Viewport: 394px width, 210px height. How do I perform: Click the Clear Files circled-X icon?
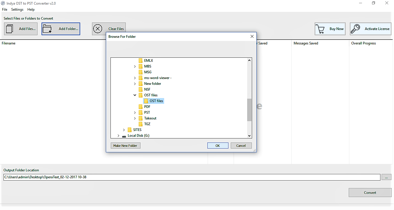pyautogui.click(x=98, y=29)
